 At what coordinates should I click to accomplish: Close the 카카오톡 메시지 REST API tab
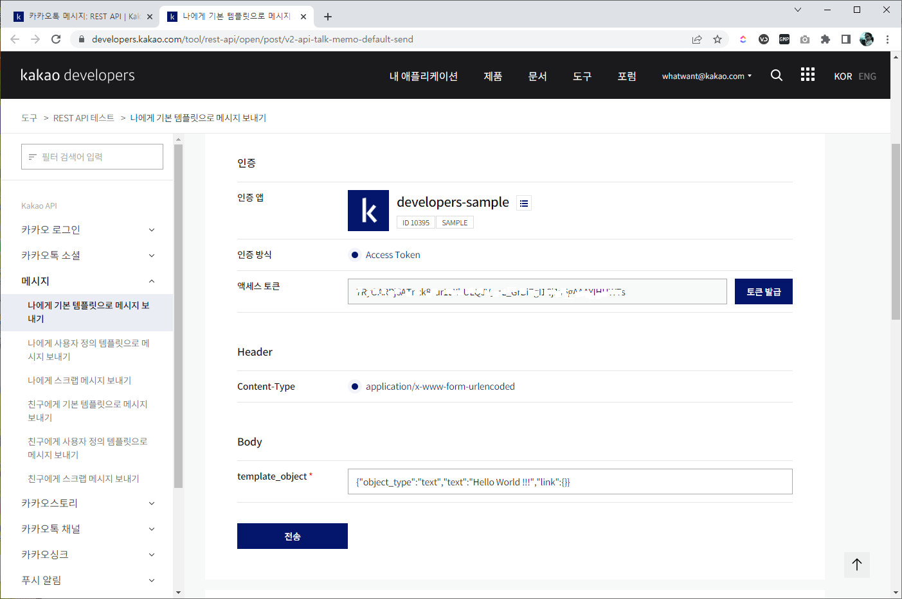pos(150,17)
